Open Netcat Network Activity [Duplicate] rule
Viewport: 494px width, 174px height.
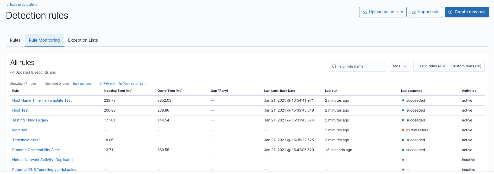pyautogui.click(x=42, y=160)
